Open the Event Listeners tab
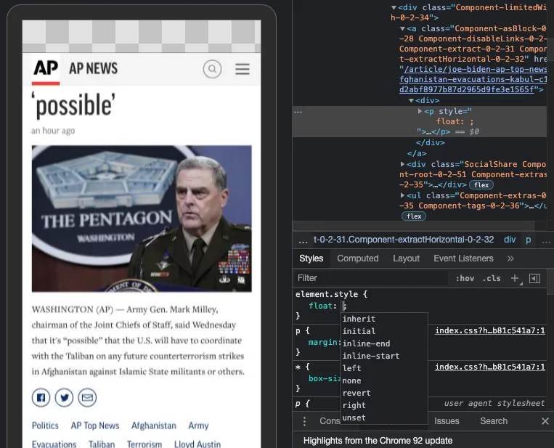This screenshot has height=448, width=554. (463, 258)
